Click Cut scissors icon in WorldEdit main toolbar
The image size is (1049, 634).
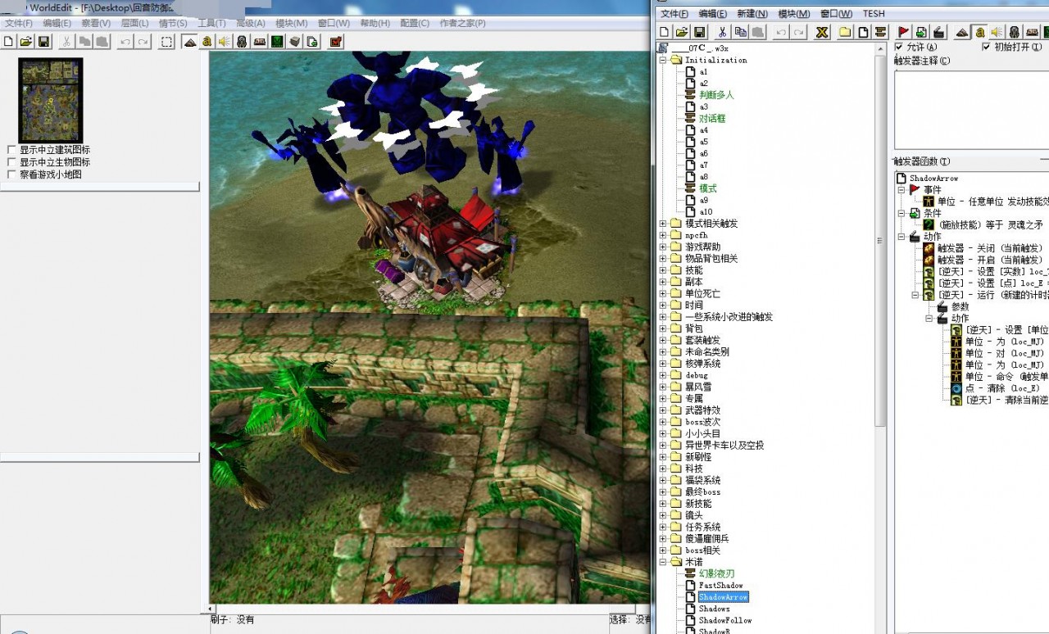tap(67, 41)
